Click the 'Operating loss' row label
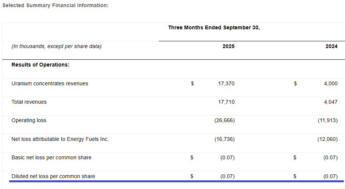 click(x=29, y=121)
